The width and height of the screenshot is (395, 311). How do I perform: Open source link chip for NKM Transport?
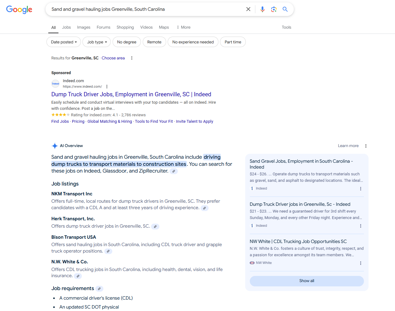[205, 208]
